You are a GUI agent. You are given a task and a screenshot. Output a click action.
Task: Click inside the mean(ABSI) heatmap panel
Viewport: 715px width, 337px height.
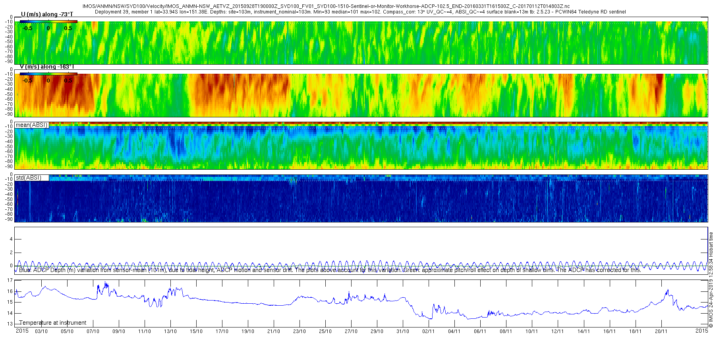[361, 146]
